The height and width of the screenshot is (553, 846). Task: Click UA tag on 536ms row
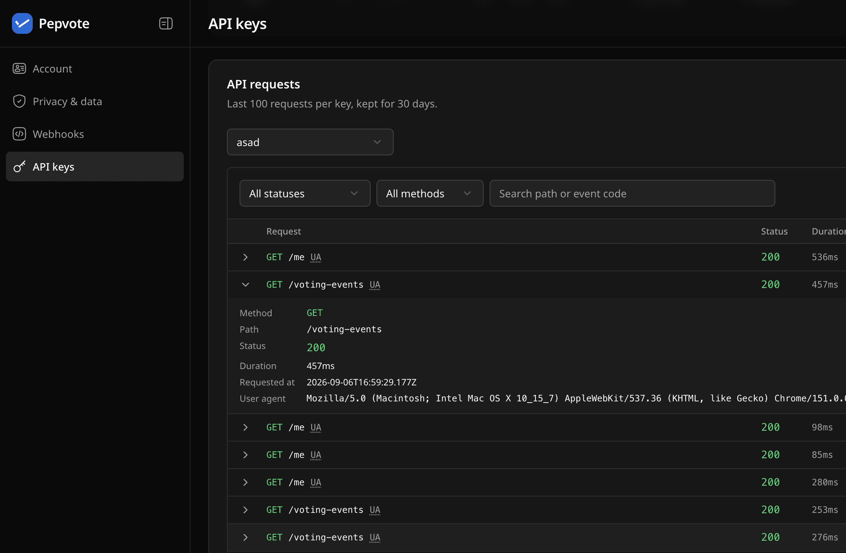coord(316,257)
